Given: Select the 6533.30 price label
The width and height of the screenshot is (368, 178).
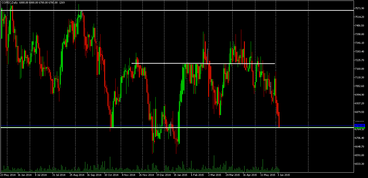Looking at the screenshot, I should point(360,164).
